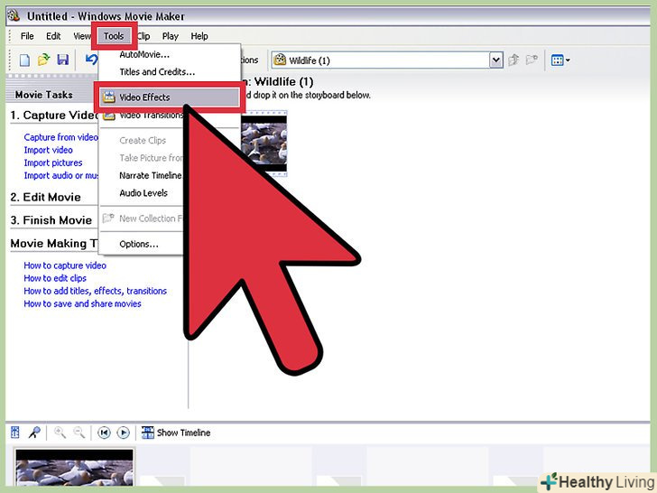The image size is (657, 493).
Task: Open the Edit menu
Action: tap(53, 36)
